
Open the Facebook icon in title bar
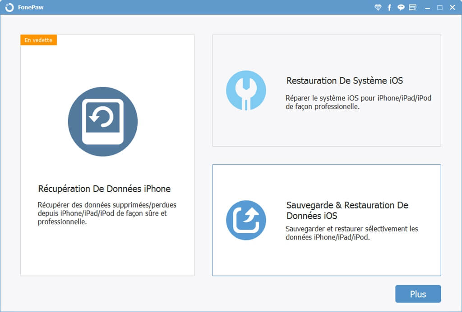point(389,7)
